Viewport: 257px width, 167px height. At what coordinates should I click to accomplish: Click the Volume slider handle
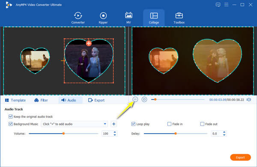[x=63, y=134]
